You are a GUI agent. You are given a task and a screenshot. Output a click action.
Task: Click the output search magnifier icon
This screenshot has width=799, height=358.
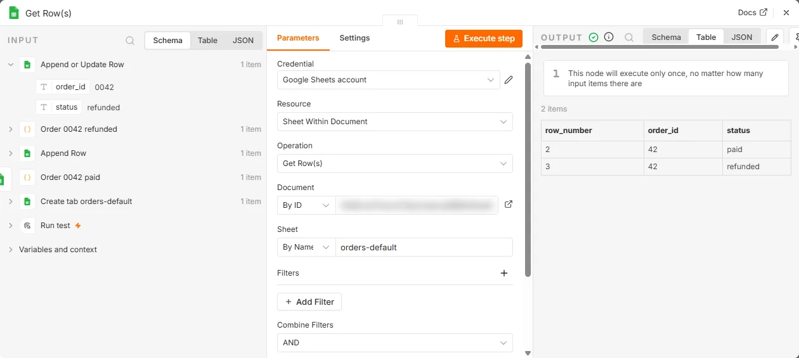pos(629,37)
